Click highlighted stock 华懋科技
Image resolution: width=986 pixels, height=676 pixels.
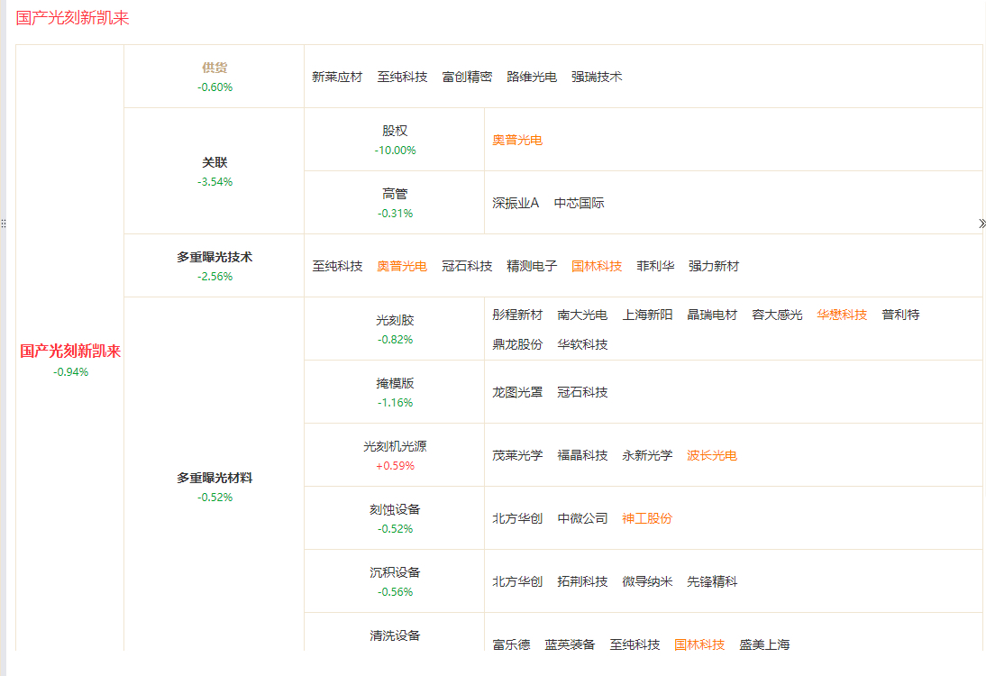tap(842, 315)
